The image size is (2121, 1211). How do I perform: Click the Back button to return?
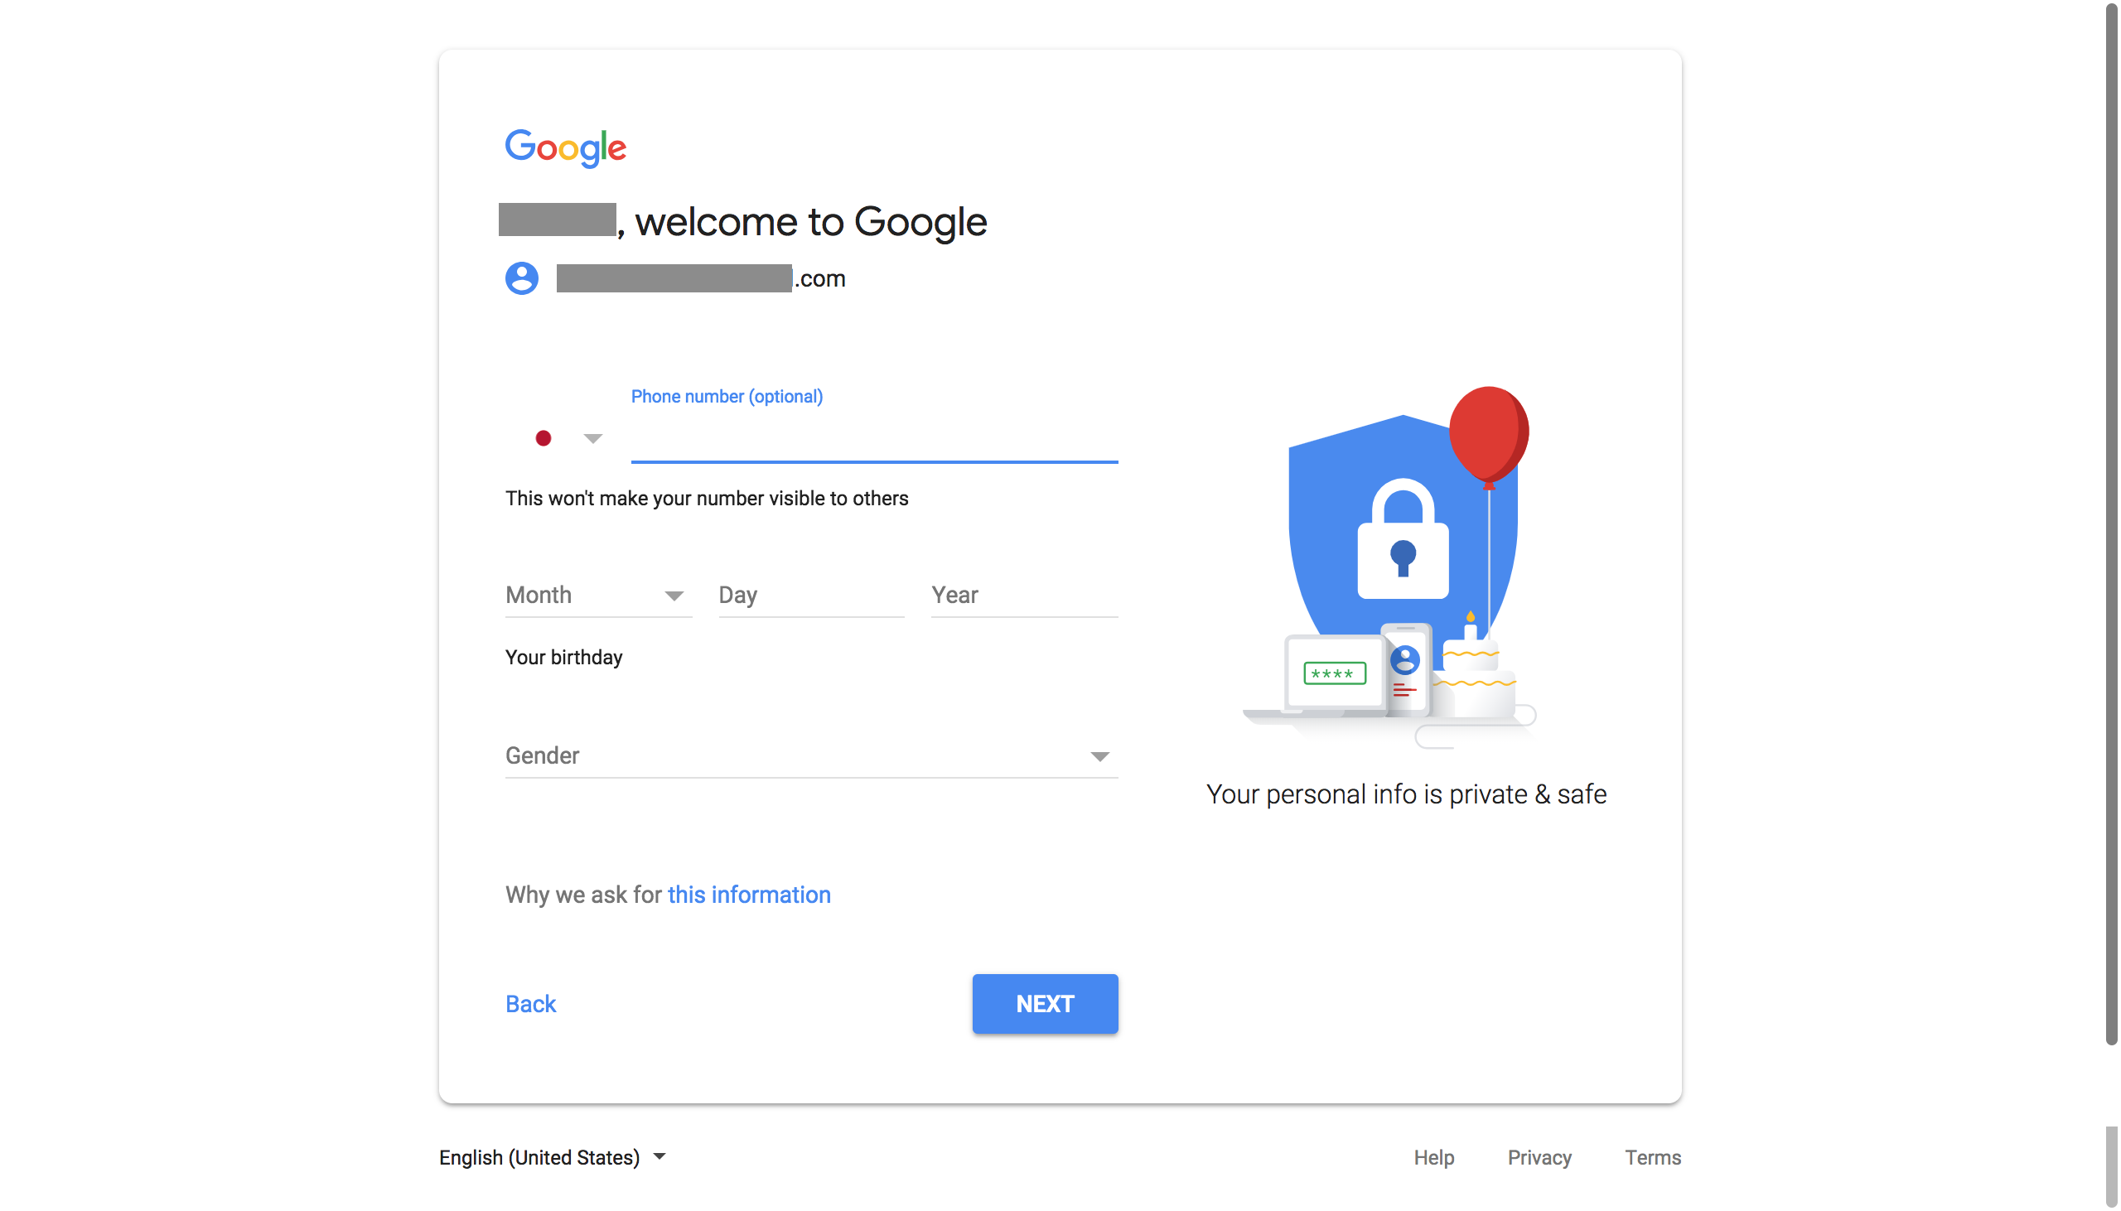click(x=529, y=1003)
